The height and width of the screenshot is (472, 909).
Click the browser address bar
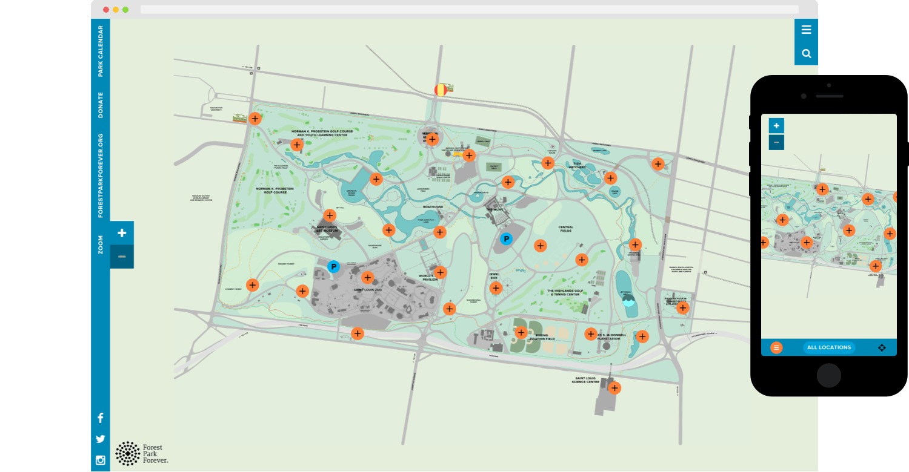click(470, 10)
